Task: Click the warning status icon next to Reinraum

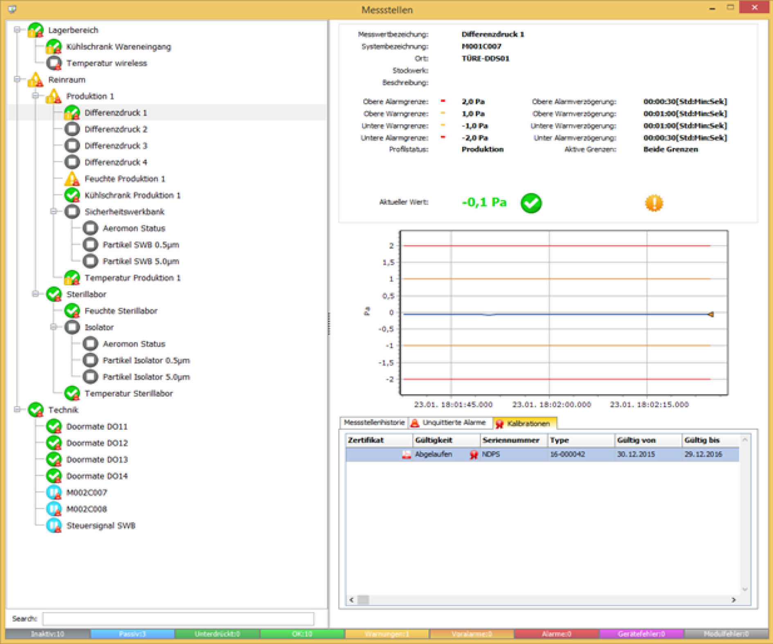Action: coord(35,80)
